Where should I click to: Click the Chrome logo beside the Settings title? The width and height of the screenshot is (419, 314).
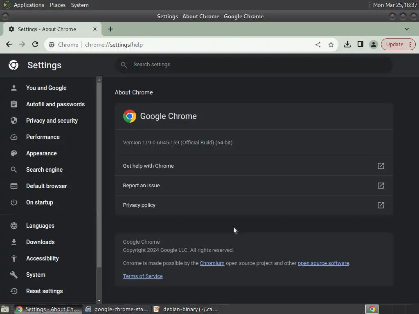[14, 65]
